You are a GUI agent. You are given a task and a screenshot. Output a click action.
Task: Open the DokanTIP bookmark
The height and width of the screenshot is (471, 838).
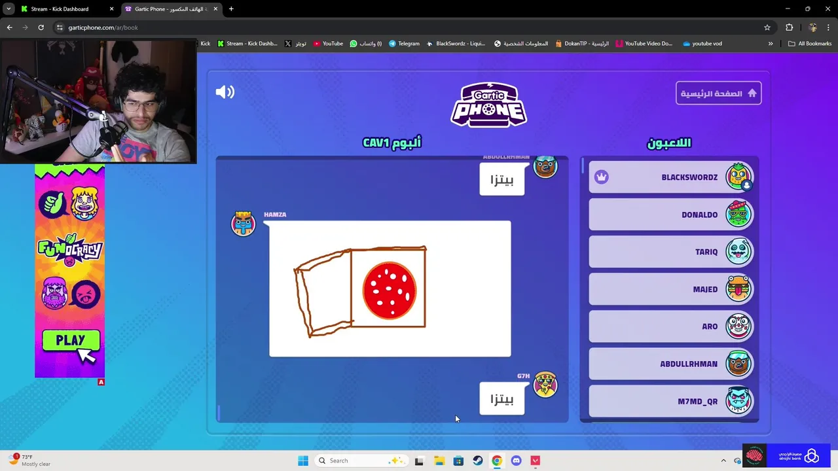[x=581, y=44]
